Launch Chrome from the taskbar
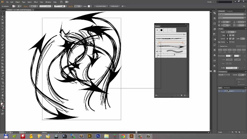The height and width of the screenshot is (139, 247). click(x=123, y=136)
